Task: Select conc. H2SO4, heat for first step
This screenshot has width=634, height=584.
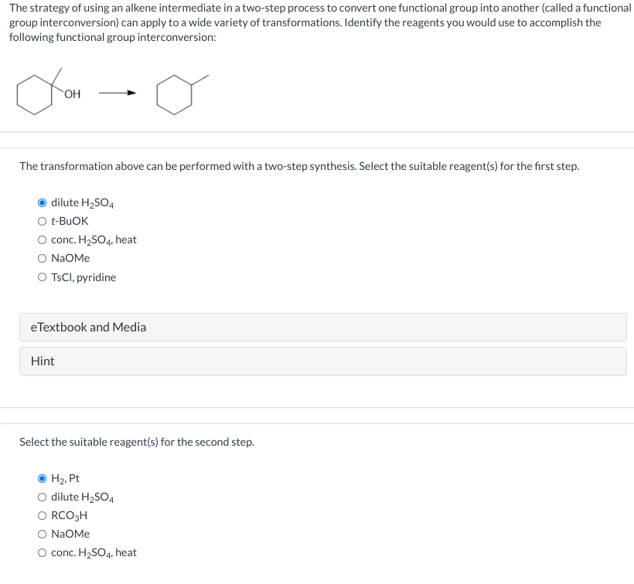Action: [x=42, y=240]
